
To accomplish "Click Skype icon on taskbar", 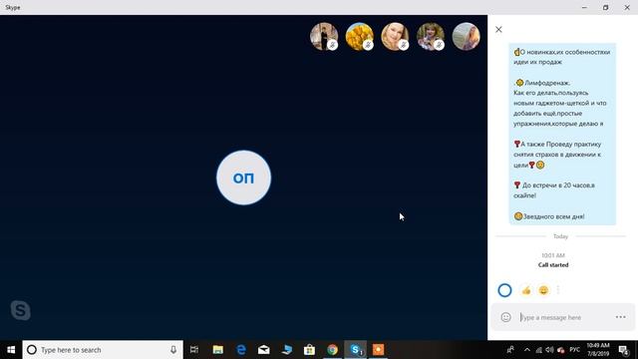I will [x=355, y=350].
